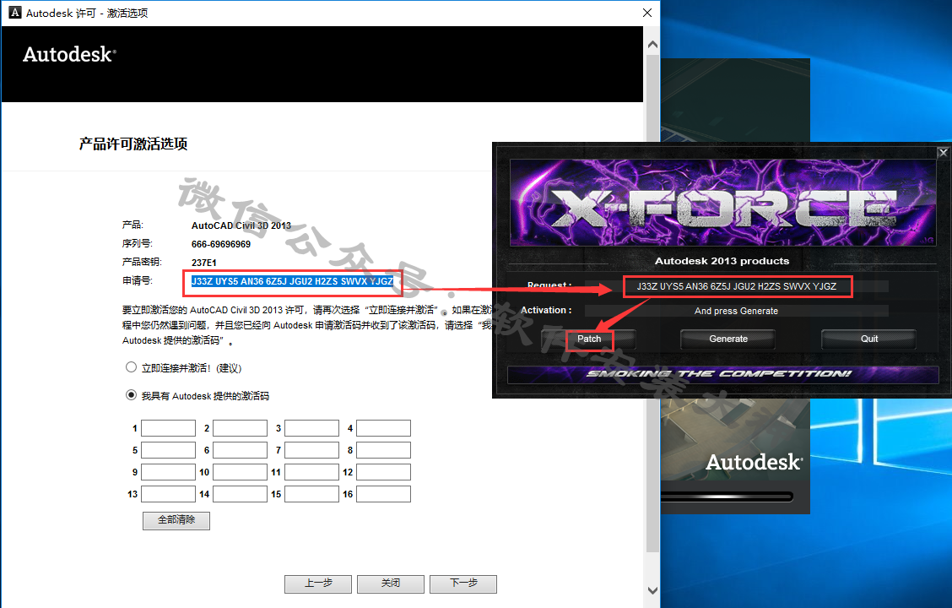This screenshot has height=608, width=952.
Task: Click activation code field 6
Action: [x=240, y=450]
